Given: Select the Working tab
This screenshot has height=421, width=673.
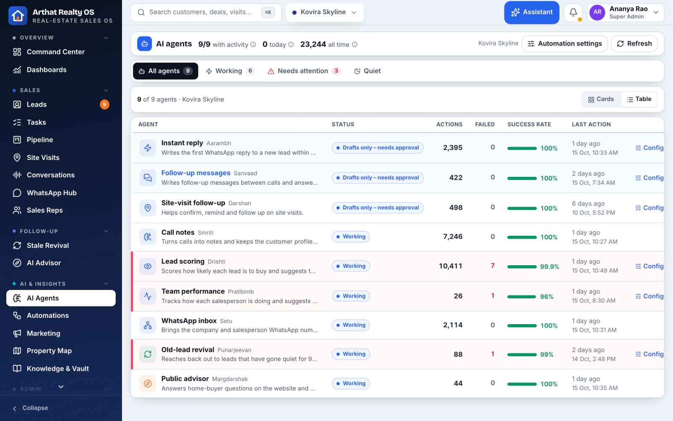Looking at the screenshot, I should pos(230,71).
